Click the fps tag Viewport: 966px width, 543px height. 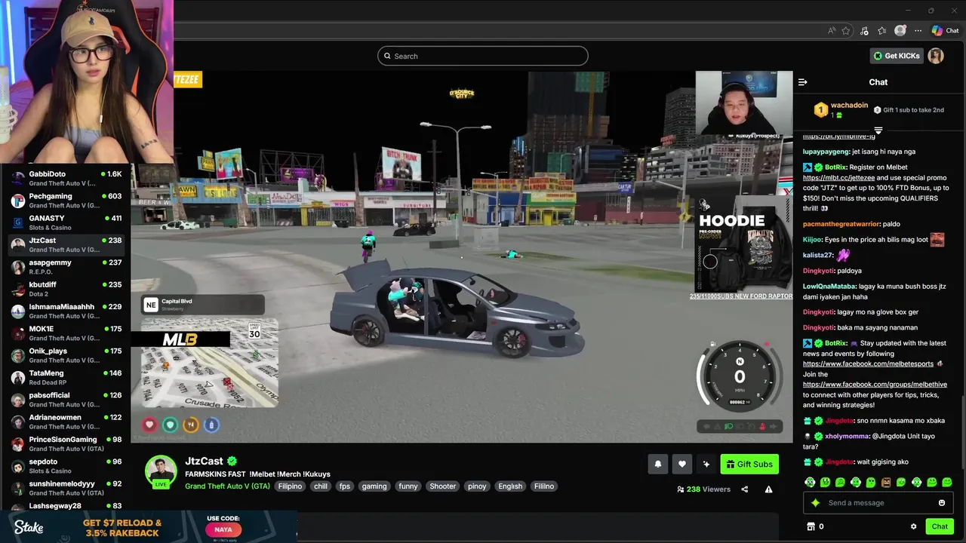(x=345, y=486)
